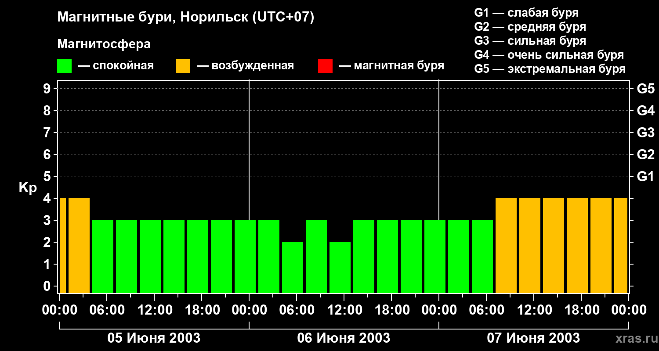Click the 'G1' storm level on right axis

pos(646,176)
